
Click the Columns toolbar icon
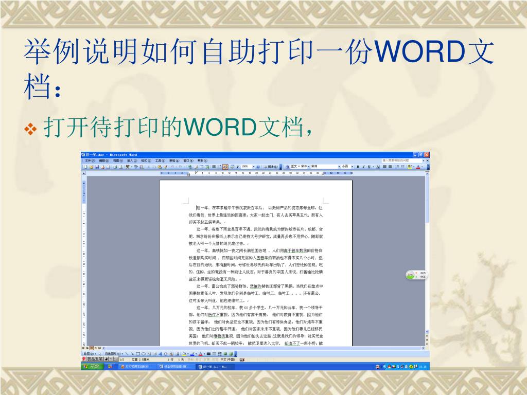pos(214,167)
